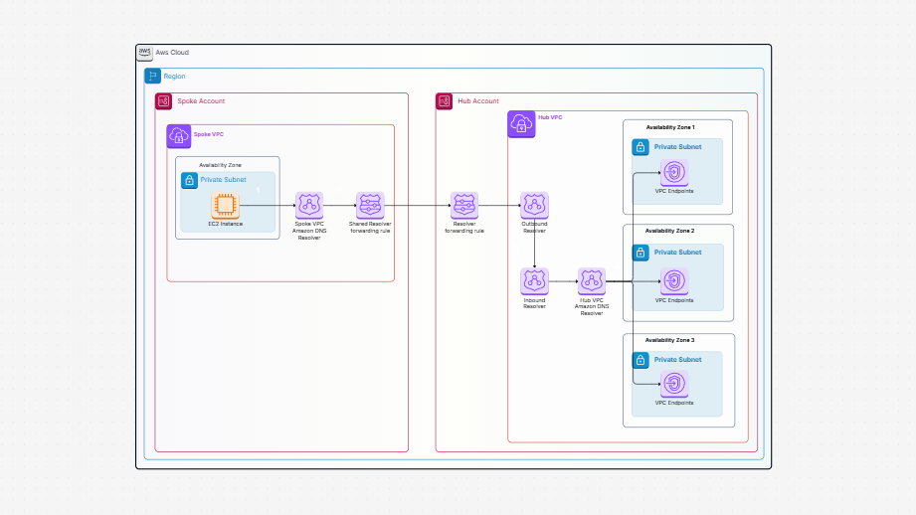Click the 'Hub Account' label
Image resolution: width=916 pixels, height=515 pixels.
477,101
